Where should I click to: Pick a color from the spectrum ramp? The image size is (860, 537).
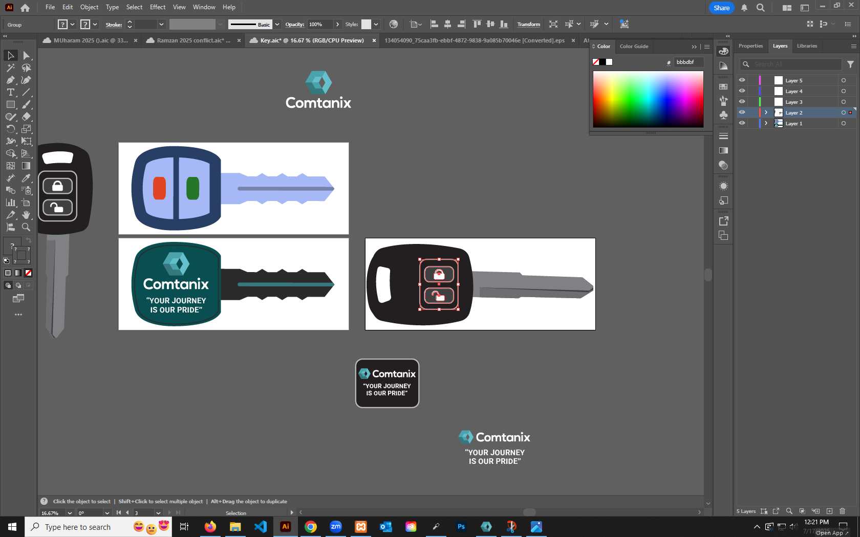(648, 99)
